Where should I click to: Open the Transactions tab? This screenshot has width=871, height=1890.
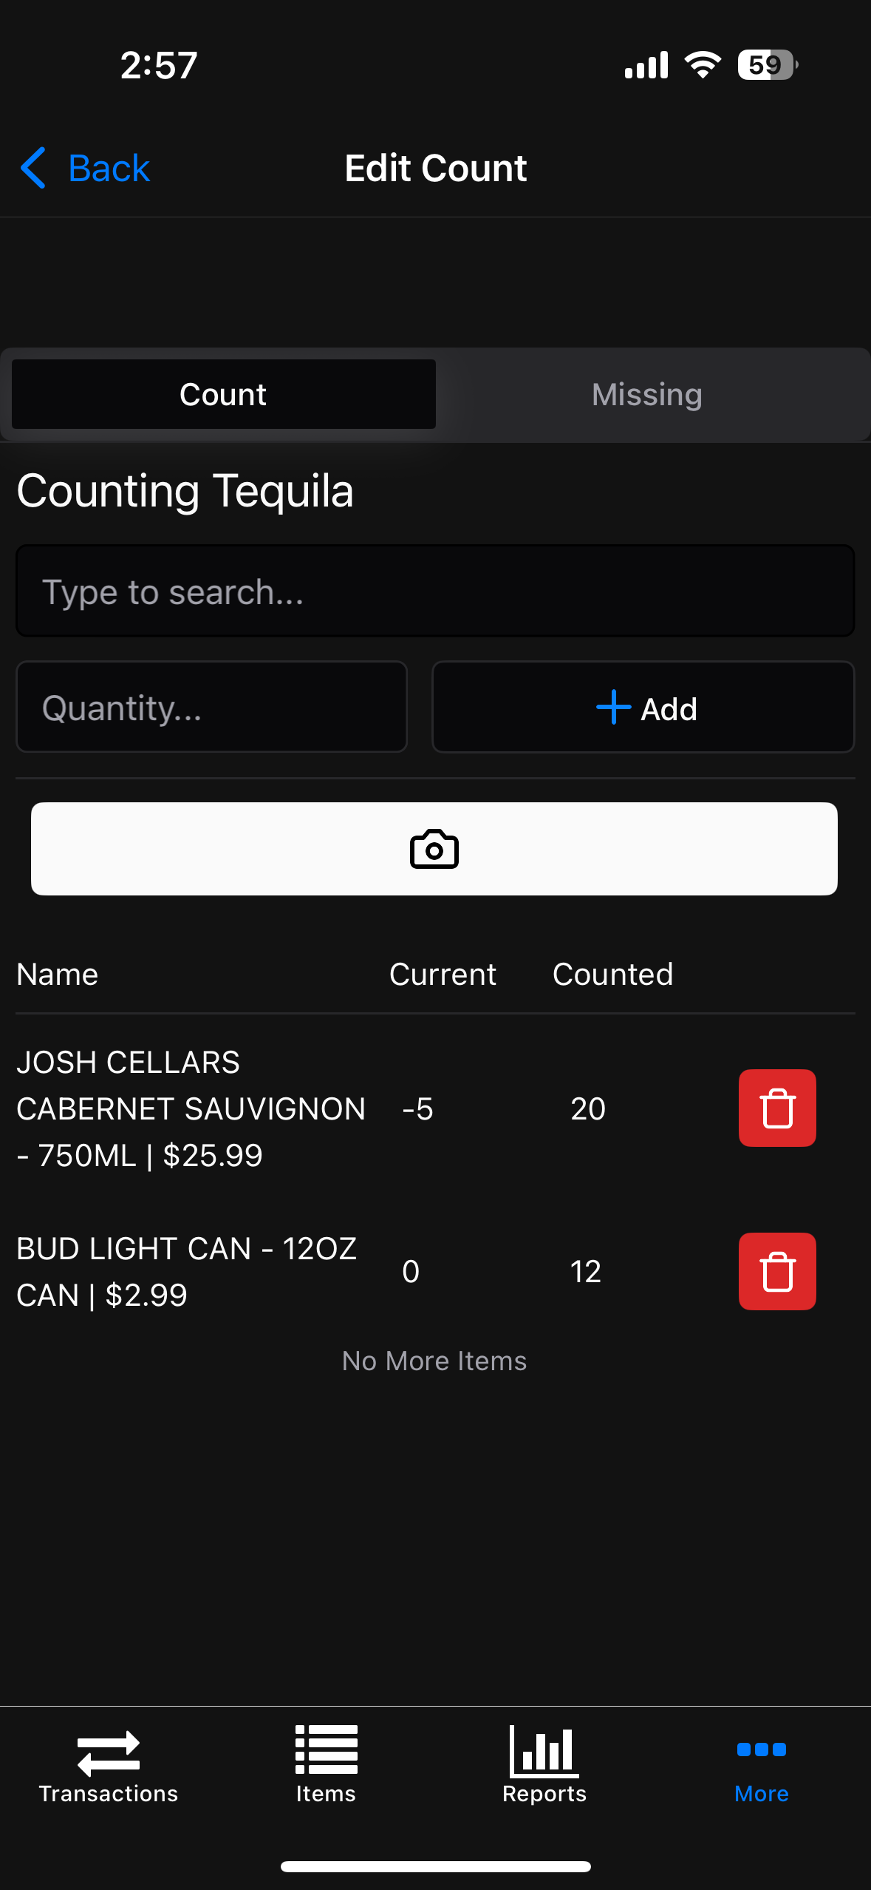coord(109,1765)
